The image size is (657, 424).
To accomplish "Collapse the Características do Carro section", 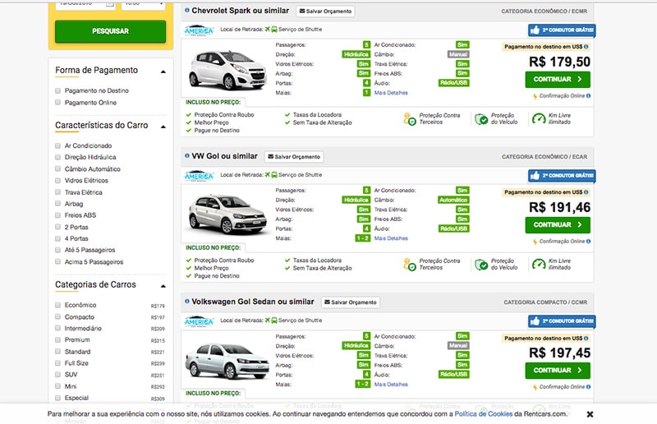I will pos(163,127).
